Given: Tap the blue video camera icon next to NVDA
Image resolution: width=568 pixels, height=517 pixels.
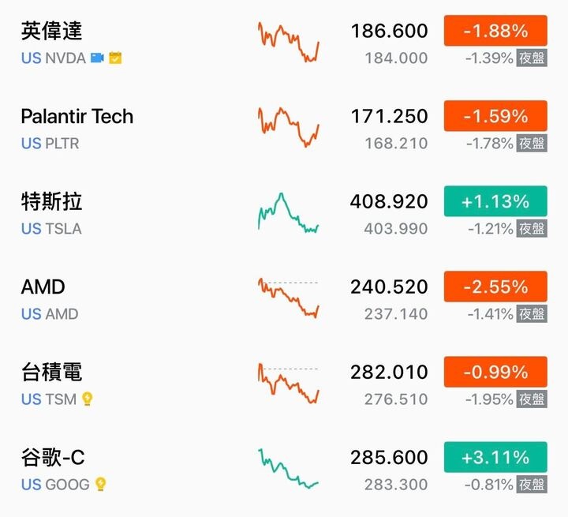Looking at the screenshot, I should pyautogui.click(x=97, y=58).
